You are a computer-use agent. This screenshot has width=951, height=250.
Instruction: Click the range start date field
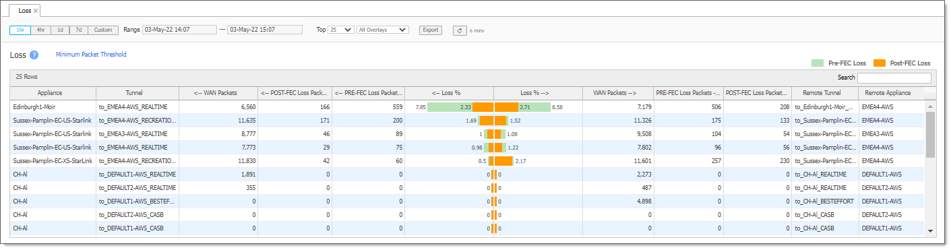pyautogui.click(x=179, y=30)
